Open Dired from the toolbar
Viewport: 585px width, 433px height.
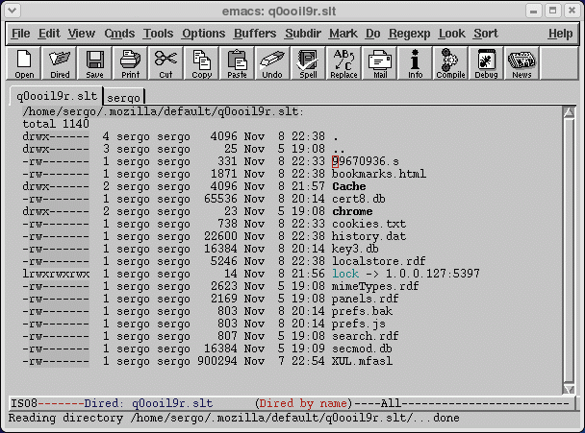(60, 63)
